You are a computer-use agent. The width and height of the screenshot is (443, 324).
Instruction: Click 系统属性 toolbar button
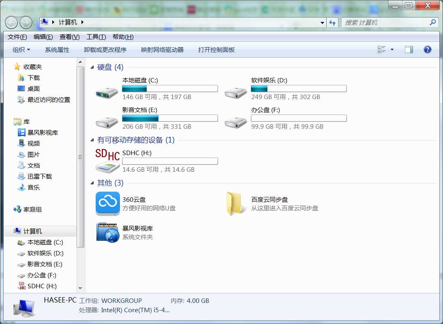click(57, 50)
